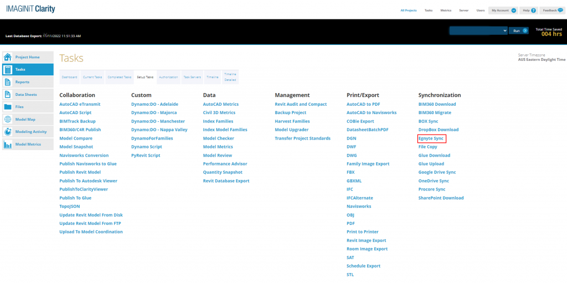Open the Modeling Activity icon
Viewport: 567px width, 283px height.
[8, 132]
